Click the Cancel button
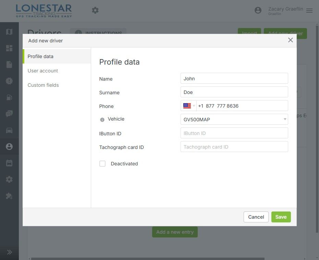The width and height of the screenshot is (319, 260). pos(256,217)
